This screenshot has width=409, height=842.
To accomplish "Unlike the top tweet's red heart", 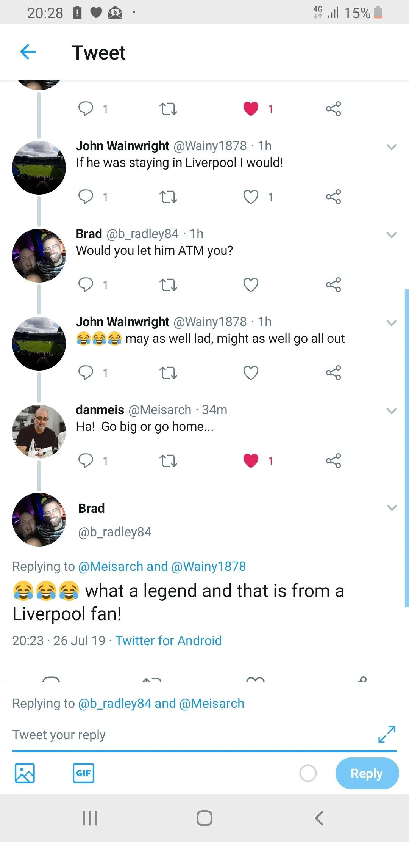I will (x=251, y=109).
